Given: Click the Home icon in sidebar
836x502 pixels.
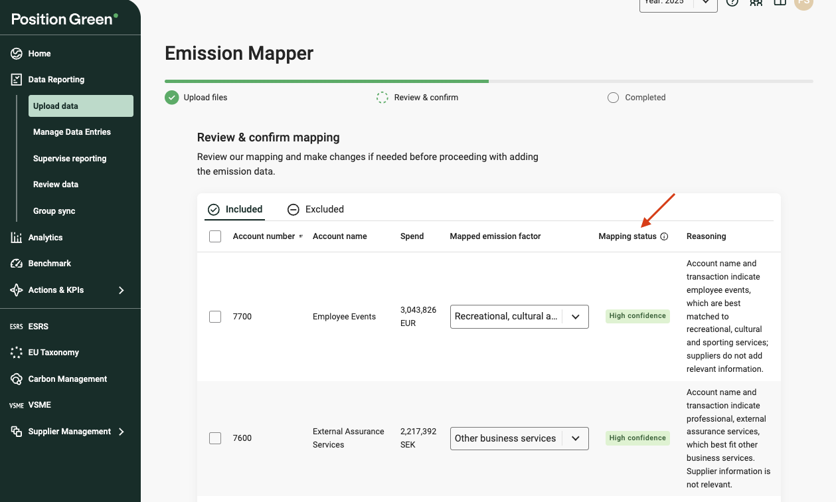Looking at the screenshot, I should tap(17, 54).
